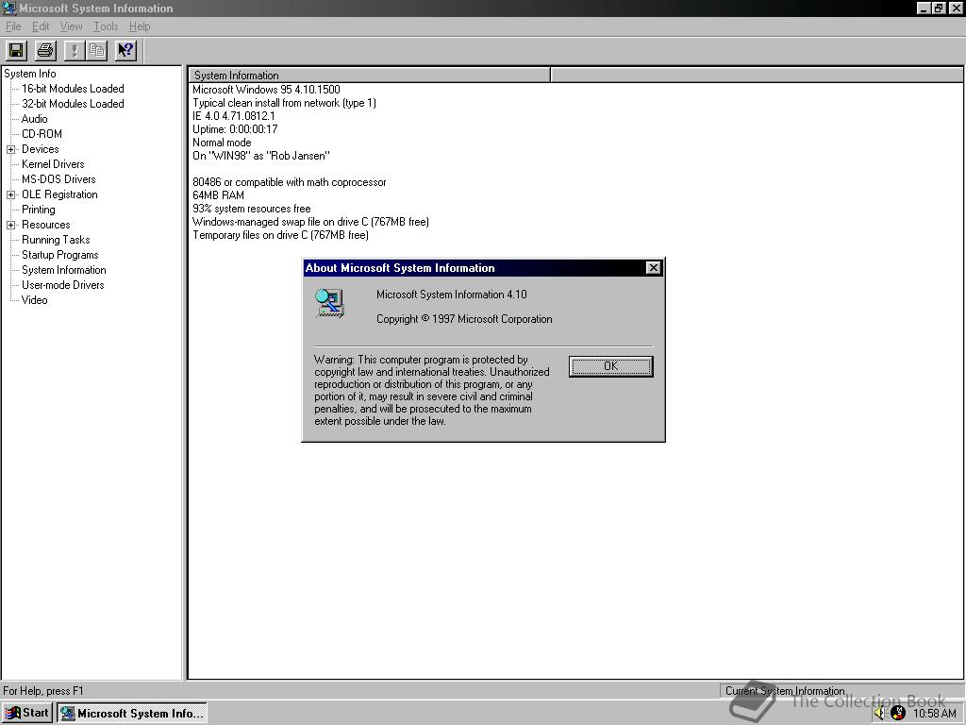Click the context Help pointer icon
This screenshot has width=966, height=725.
pos(125,51)
